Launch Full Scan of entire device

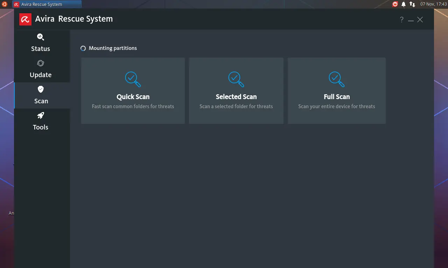click(337, 97)
